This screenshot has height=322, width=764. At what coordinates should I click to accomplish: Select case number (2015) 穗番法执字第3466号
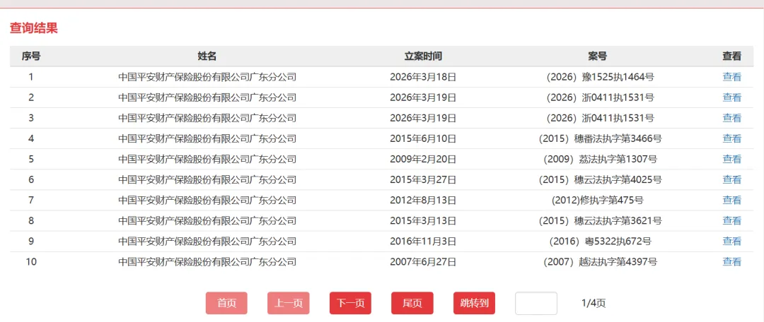(601, 138)
